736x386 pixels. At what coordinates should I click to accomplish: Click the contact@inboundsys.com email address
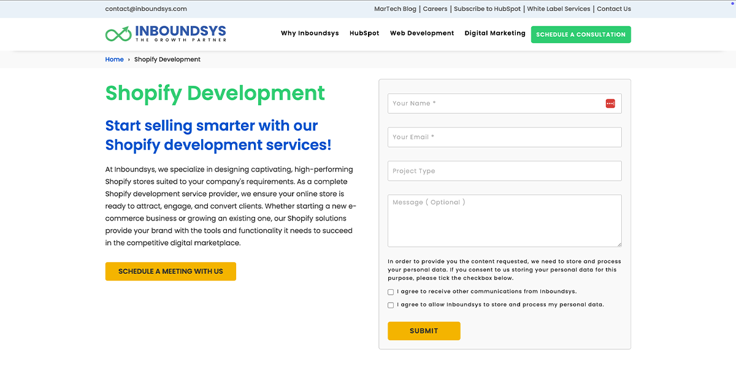tap(146, 9)
